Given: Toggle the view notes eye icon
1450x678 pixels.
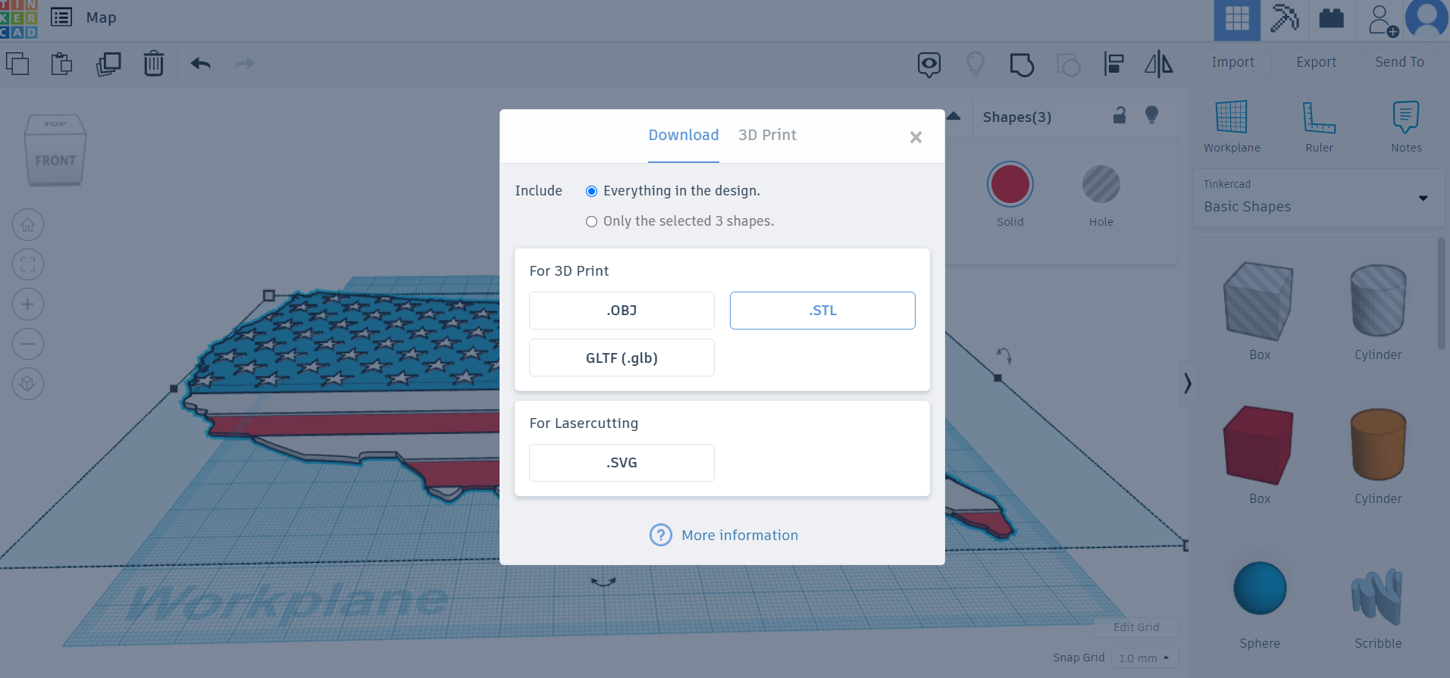Looking at the screenshot, I should tap(929, 64).
